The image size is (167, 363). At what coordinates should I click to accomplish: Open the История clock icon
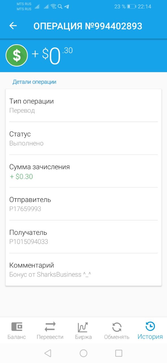pos(150,326)
